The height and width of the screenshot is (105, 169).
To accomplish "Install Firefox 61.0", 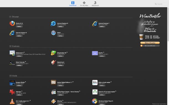I will coord(19,27).
